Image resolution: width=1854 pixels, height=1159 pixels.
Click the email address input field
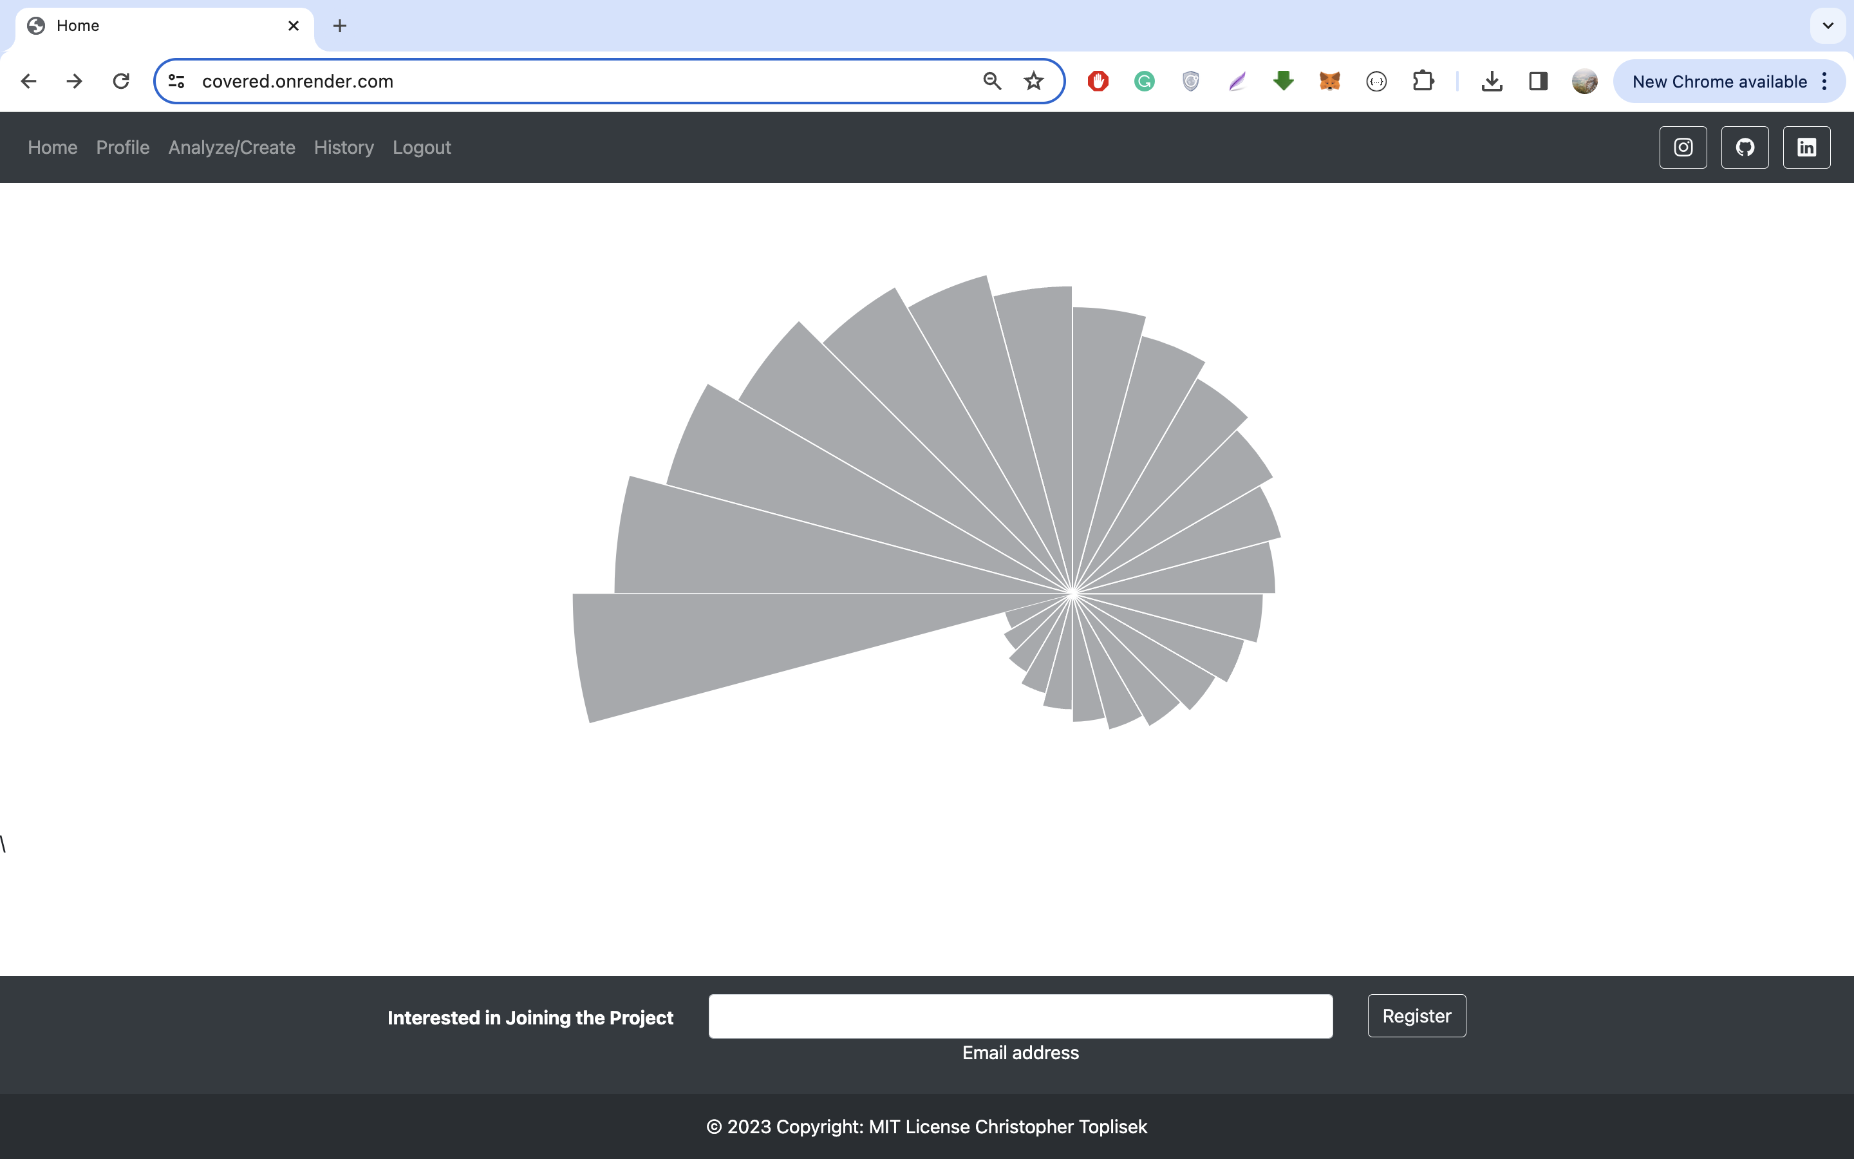pos(1020,1015)
